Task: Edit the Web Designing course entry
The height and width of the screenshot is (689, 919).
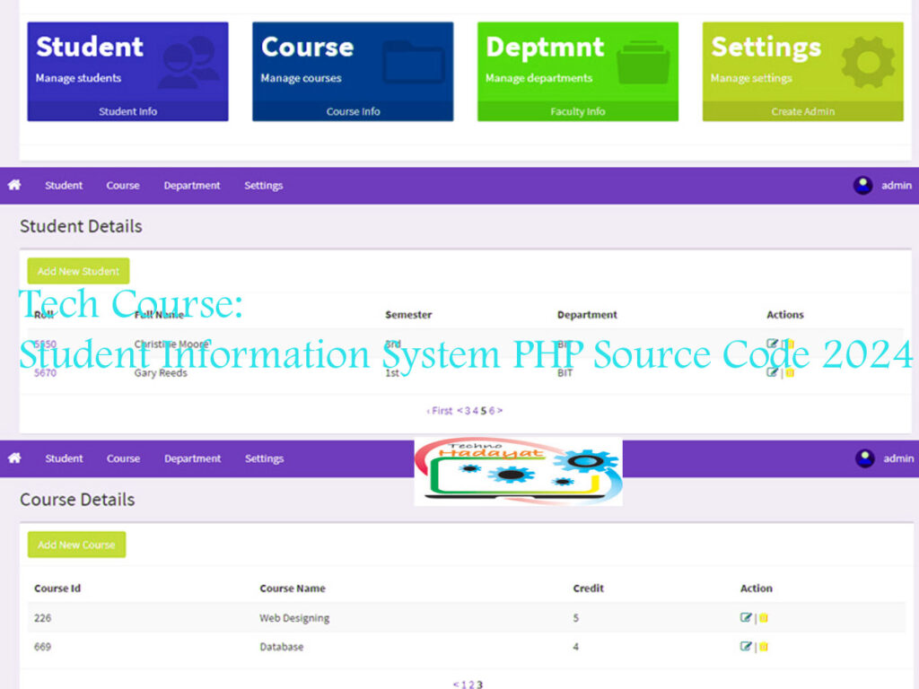Action: [745, 617]
